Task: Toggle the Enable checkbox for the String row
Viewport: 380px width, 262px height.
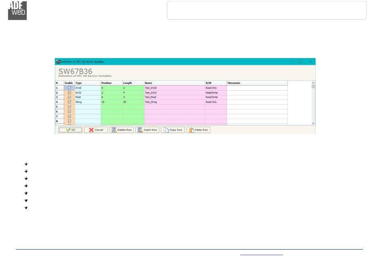Action: 69,102
